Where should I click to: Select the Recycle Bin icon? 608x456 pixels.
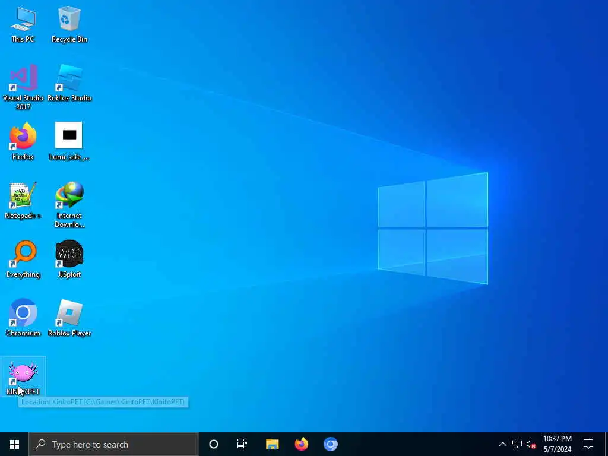(69, 24)
